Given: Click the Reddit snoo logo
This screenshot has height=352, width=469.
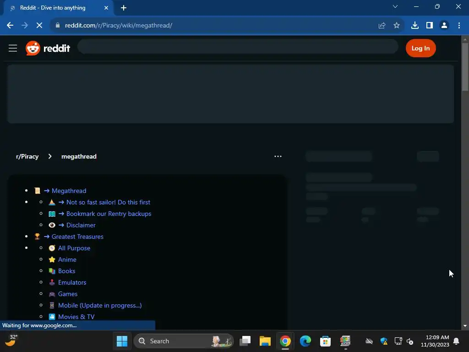Looking at the screenshot, I should coord(33,48).
